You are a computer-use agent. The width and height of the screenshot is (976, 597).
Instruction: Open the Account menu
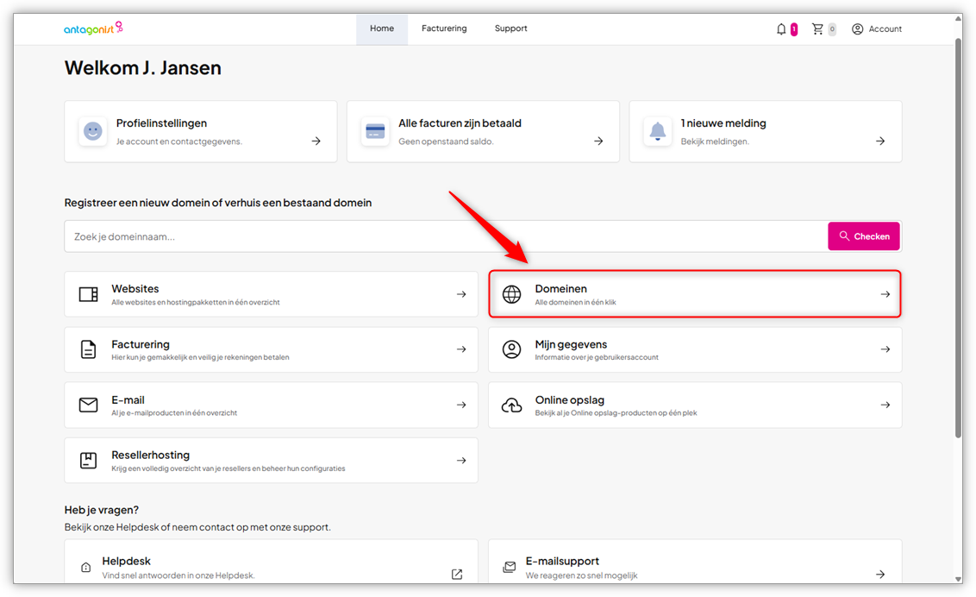[876, 29]
